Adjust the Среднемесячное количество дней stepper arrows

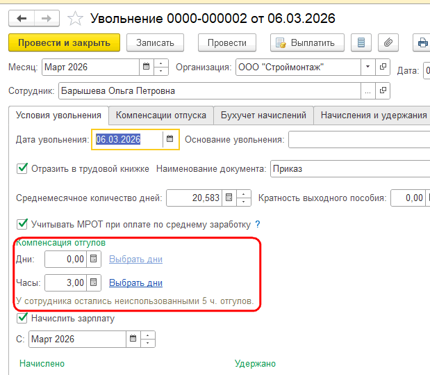pos(244,198)
